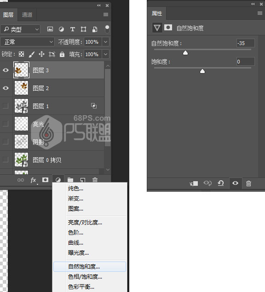This screenshot has height=292, width=265.
Task: Select the 属性 tab
Action: 157,13
